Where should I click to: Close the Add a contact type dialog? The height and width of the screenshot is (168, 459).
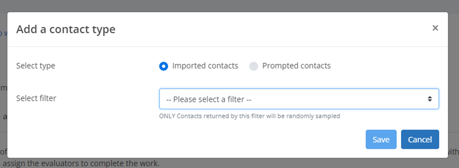pyautogui.click(x=435, y=28)
